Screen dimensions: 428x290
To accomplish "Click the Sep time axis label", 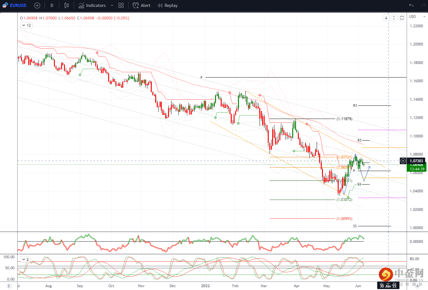I will tap(80, 286).
